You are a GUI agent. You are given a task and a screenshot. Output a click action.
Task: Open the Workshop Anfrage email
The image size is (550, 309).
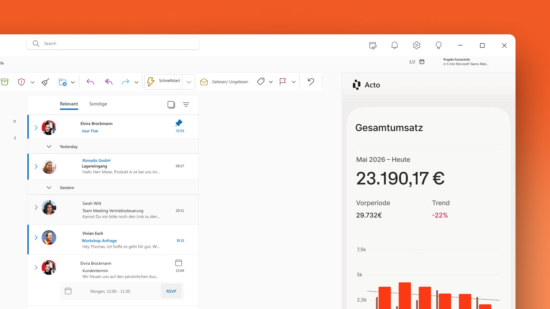(x=113, y=239)
